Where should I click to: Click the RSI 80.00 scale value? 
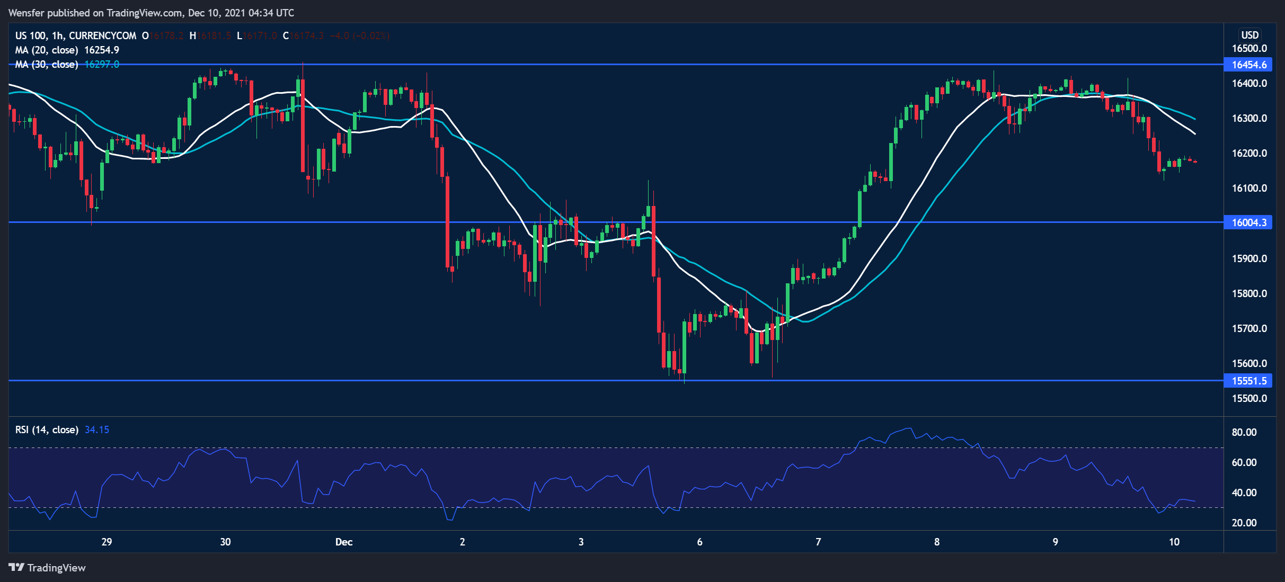point(1244,432)
